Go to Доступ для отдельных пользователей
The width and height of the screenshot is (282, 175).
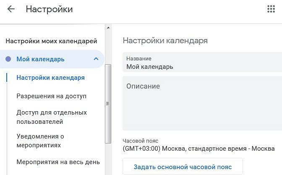[x=52, y=117]
